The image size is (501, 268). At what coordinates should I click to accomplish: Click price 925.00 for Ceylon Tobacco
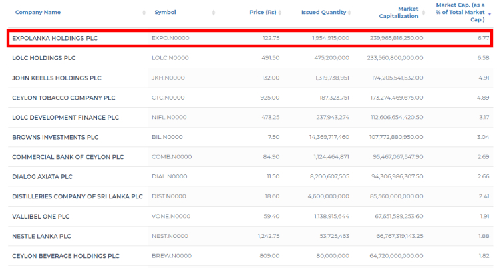270,98
